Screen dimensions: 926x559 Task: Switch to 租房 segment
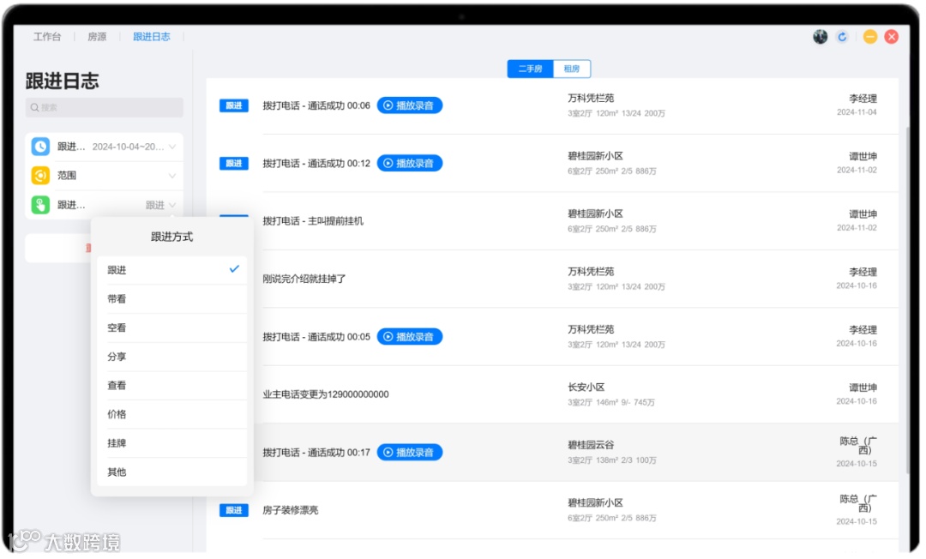click(572, 69)
